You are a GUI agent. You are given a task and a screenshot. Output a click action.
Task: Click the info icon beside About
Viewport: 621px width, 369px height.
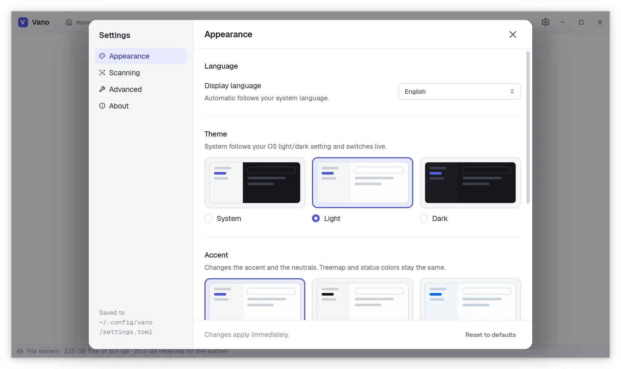[x=102, y=106]
